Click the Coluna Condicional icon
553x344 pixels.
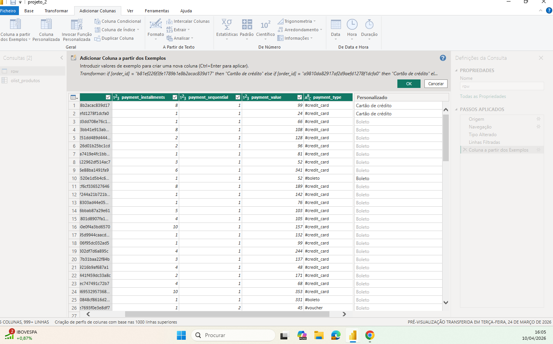[97, 21]
